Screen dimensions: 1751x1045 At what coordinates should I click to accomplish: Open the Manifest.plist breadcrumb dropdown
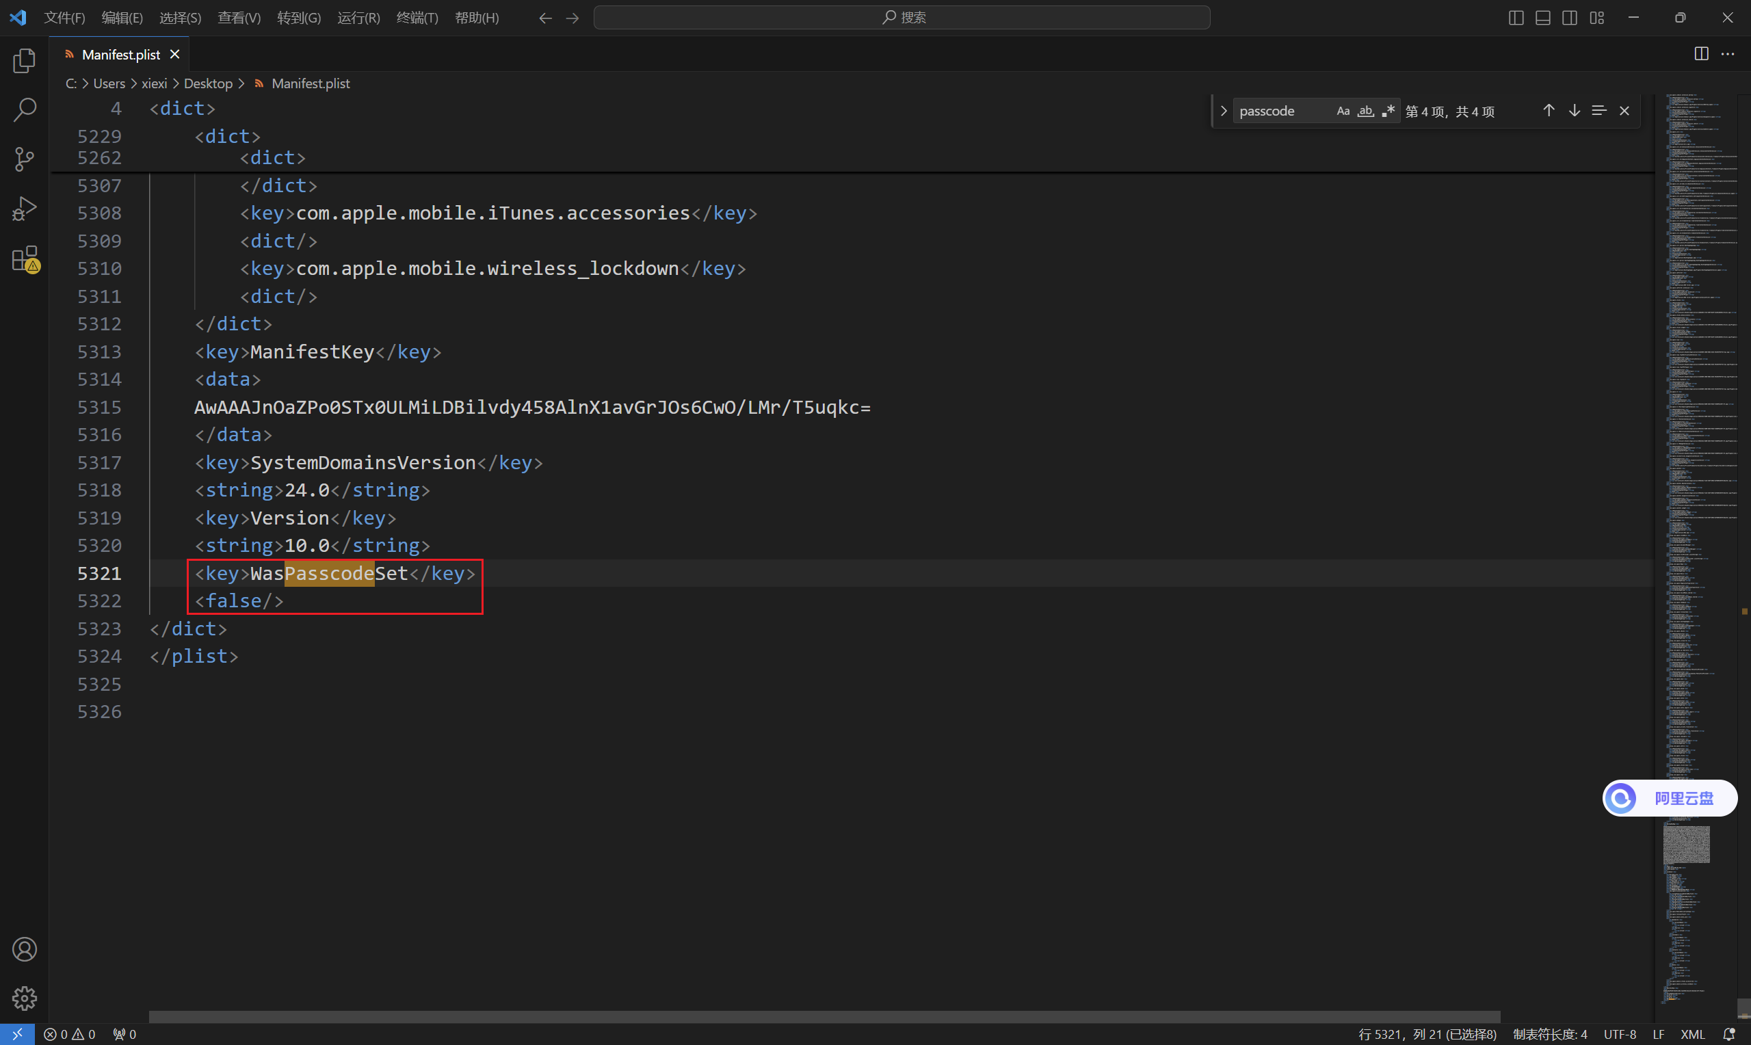click(311, 83)
